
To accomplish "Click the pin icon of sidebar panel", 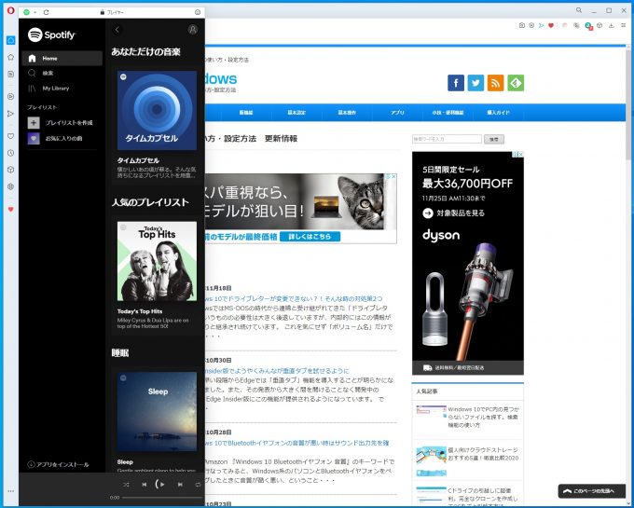I will pos(198,12).
